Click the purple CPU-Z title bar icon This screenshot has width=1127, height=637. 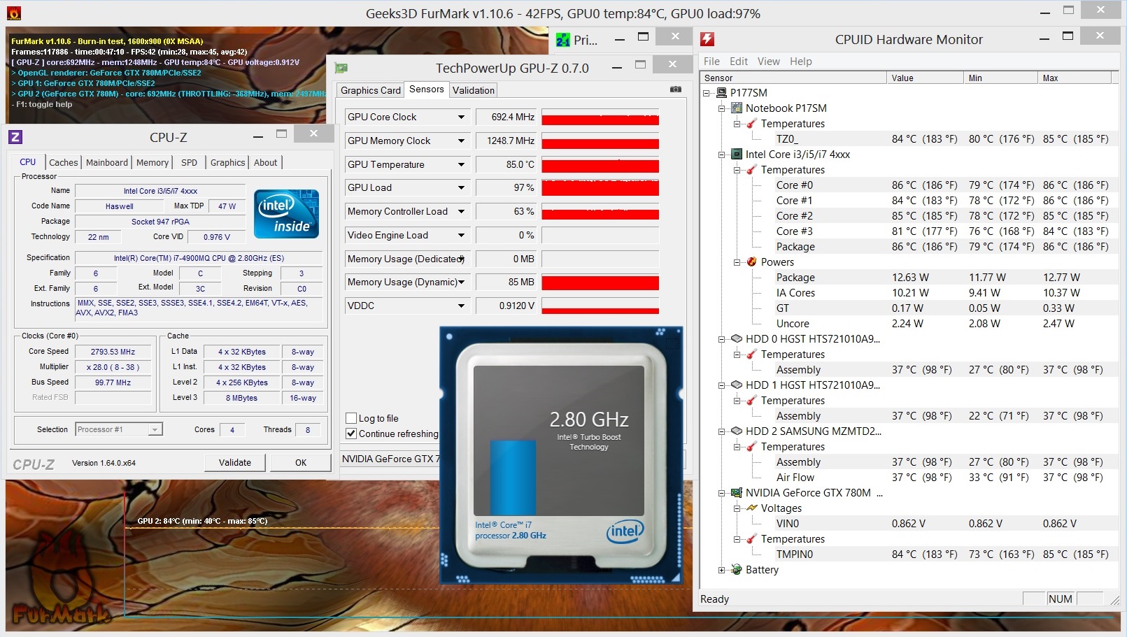pos(15,137)
